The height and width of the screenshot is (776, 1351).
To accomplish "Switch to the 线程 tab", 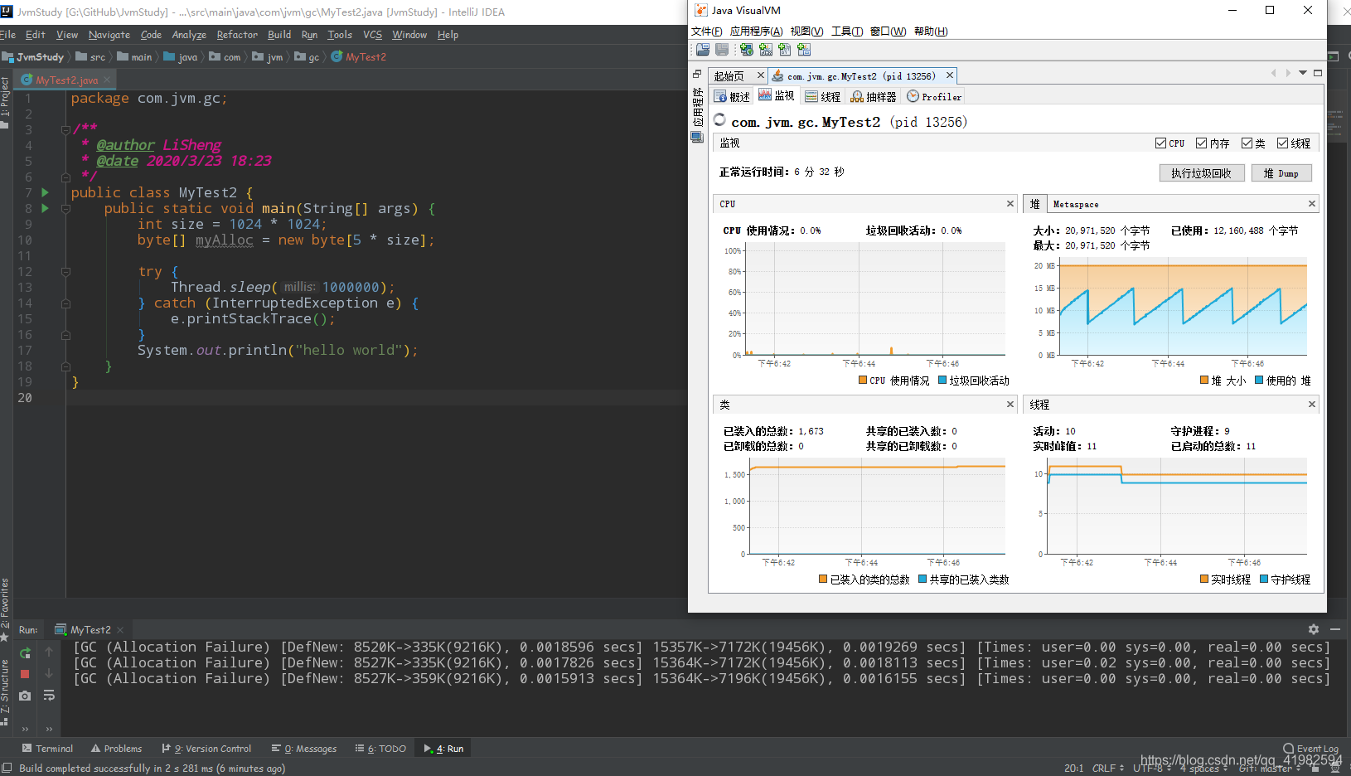I will (x=823, y=97).
